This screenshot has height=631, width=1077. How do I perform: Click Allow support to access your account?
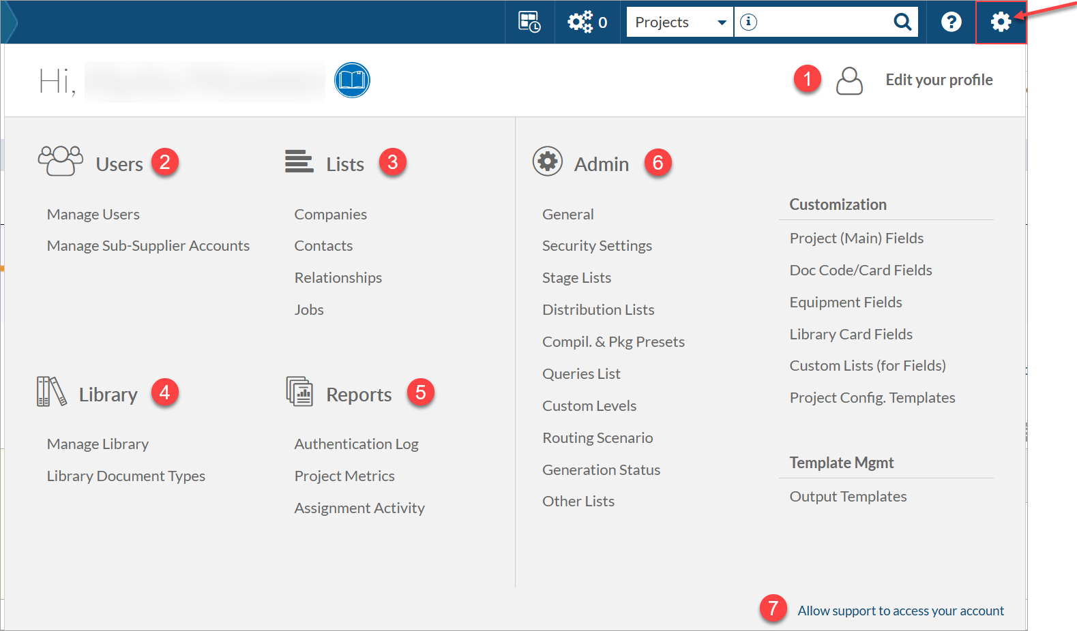(x=901, y=611)
